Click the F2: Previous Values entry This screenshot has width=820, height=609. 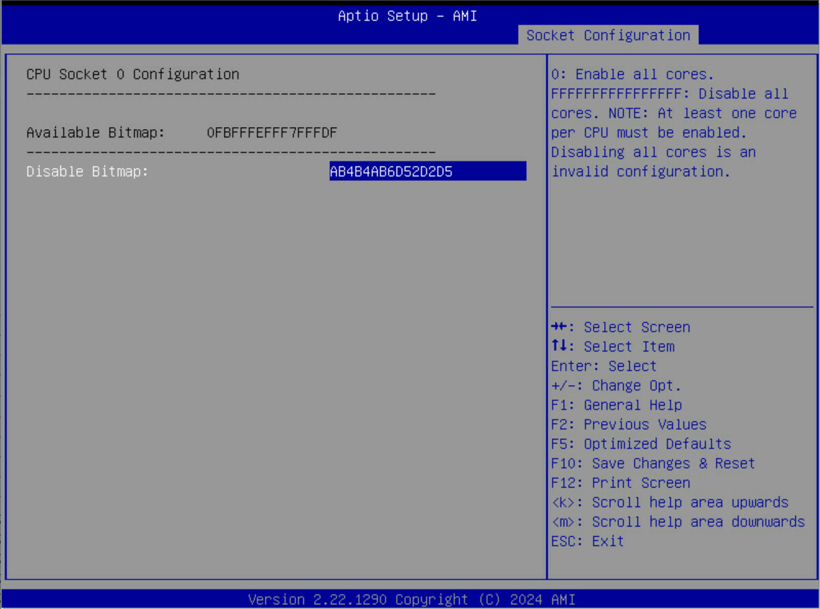628,425
